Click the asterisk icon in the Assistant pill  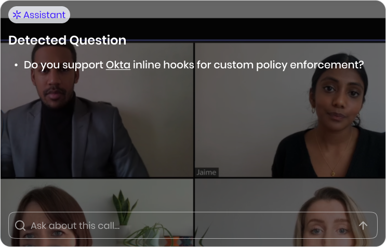coord(17,14)
